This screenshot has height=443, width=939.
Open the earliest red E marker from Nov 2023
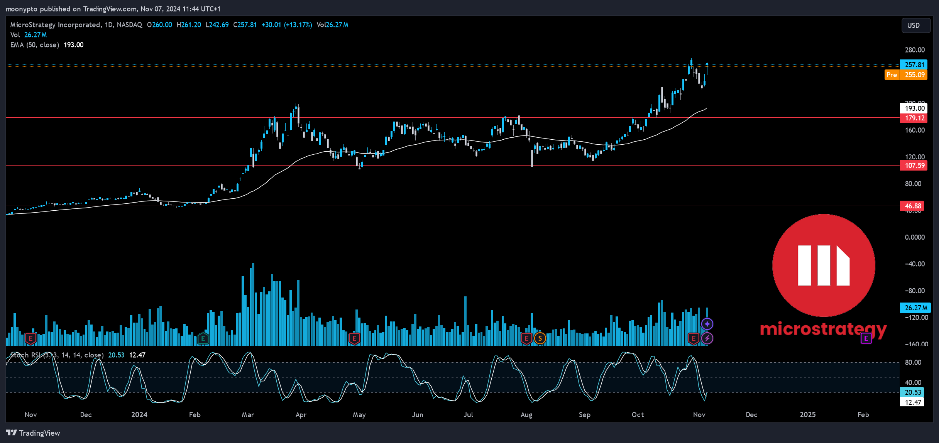point(30,339)
